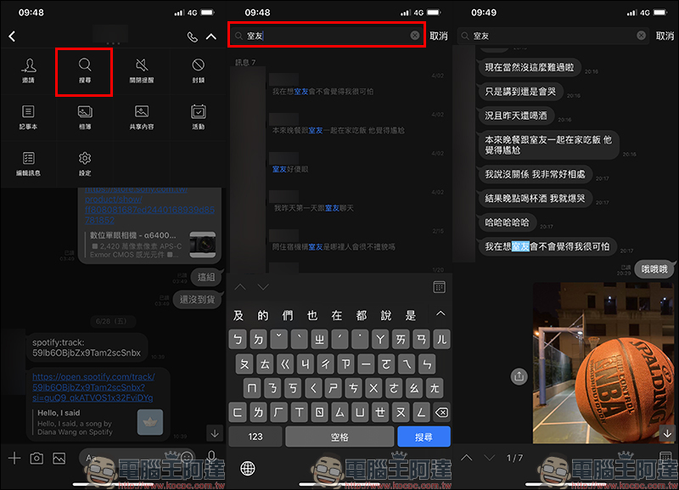Tap the 哦哦哦 reply bubble
This screenshot has width=679, height=490.
pyautogui.click(x=654, y=269)
